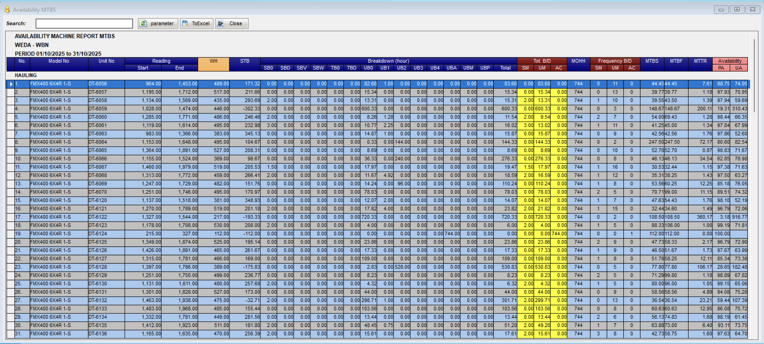
Task: Click the "Model No" column header
Action: [59, 64]
